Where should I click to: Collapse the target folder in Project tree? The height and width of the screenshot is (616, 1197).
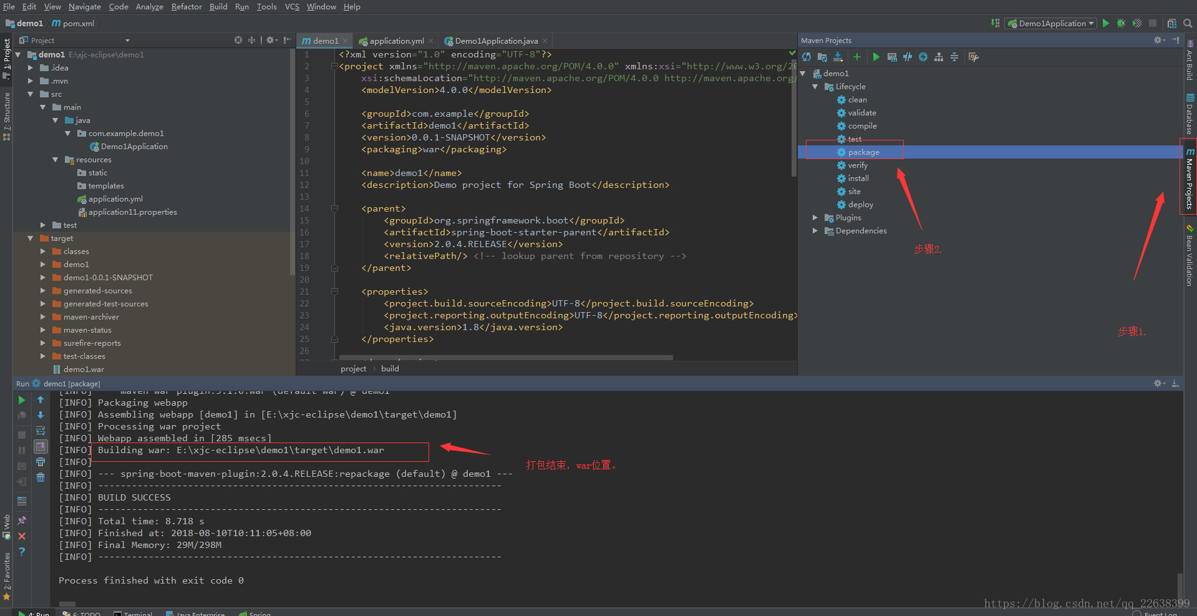pyautogui.click(x=30, y=238)
